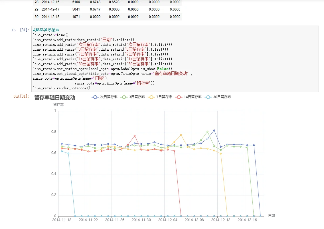Click x-axis label 2014-12-08
The height and width of the screenshot is (229, 324).
tap(194, 220)
